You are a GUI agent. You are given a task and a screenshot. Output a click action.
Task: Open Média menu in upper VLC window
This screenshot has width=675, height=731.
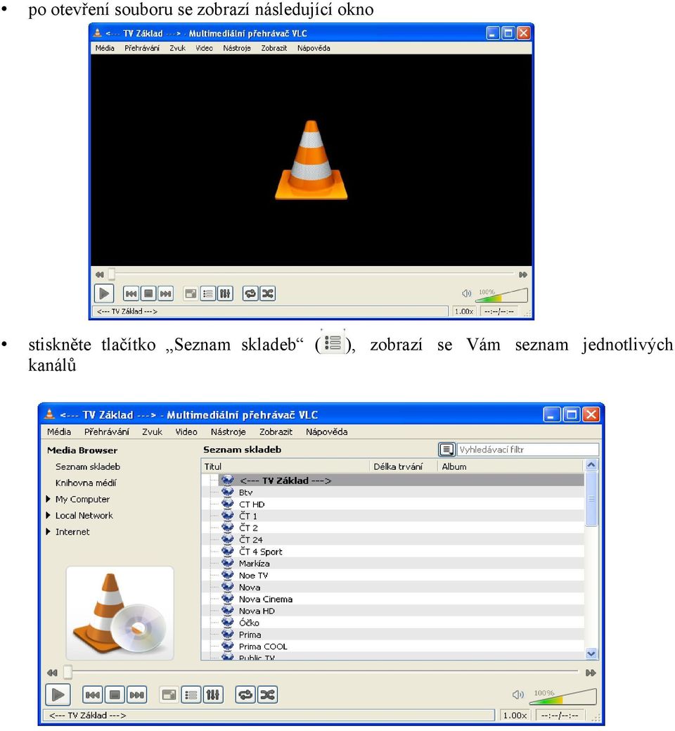pos(105,48)
